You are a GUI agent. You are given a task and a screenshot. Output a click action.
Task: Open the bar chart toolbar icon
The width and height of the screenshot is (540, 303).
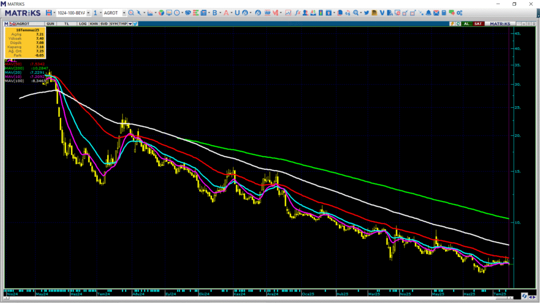(x=150, y=13)
